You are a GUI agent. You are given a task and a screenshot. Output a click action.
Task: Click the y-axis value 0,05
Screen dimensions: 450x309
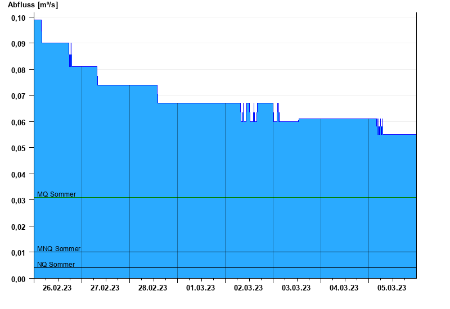tap(19, 148)
